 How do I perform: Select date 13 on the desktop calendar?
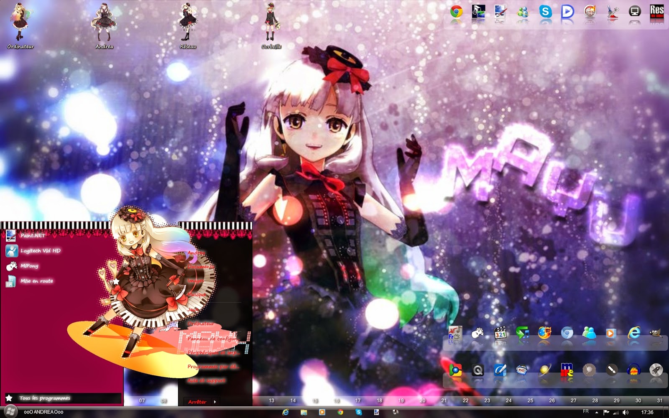point(273,400)
